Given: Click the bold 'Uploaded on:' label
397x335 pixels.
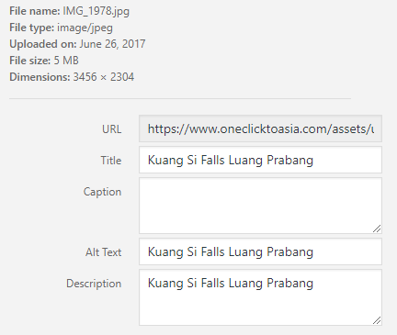Looking at the screenshot, I should [43, 44].
